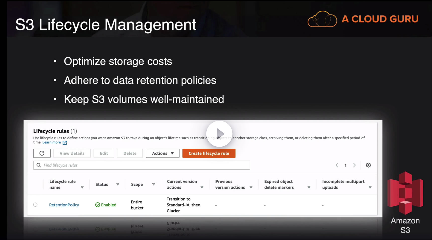Click 'Keep S3 volumes well-maintained' bullet

tap(144, 99)
